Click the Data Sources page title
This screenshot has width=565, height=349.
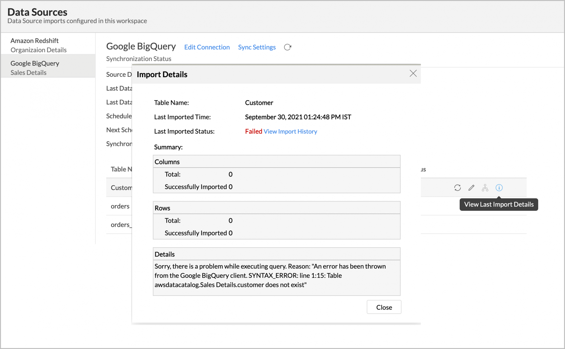[x=37, y=12]
